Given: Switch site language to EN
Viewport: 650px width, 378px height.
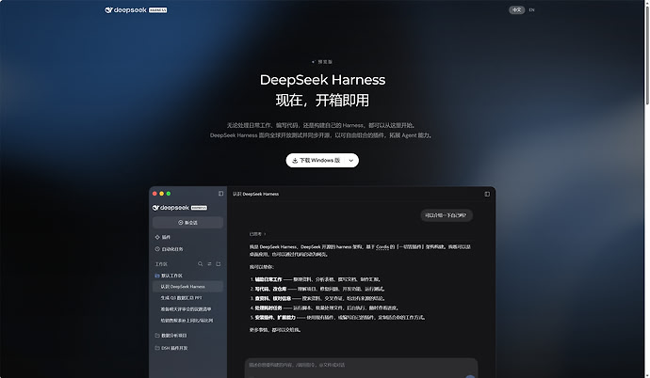Looking at the screenshot, I should (531, 10).
